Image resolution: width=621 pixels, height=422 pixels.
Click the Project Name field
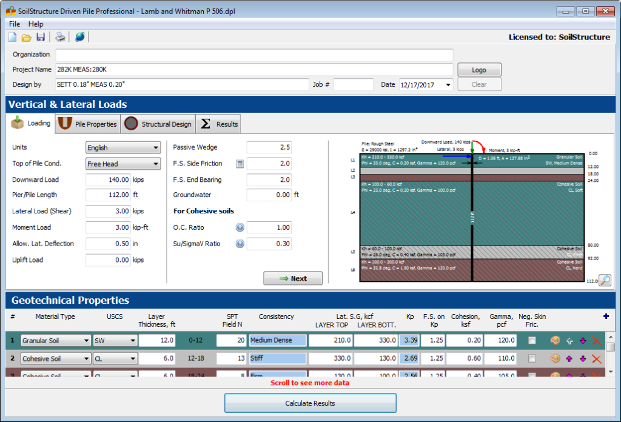[254, 70]
